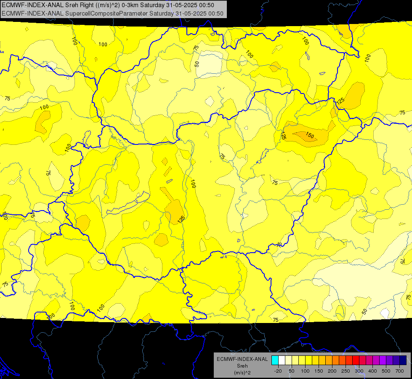Click the 'Sreh Right' header line
This screenshot has width=412, height=379.
click(108, 5)
